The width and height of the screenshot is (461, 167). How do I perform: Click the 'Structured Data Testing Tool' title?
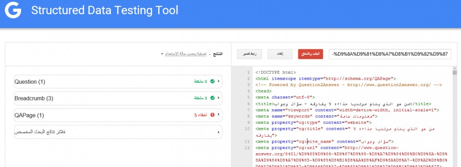pos(105,10)
